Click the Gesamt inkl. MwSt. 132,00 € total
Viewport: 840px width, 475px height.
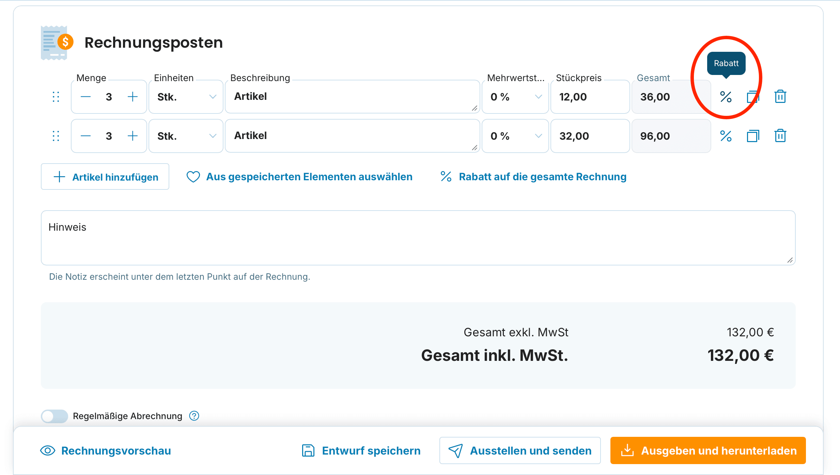pos(741,356)
